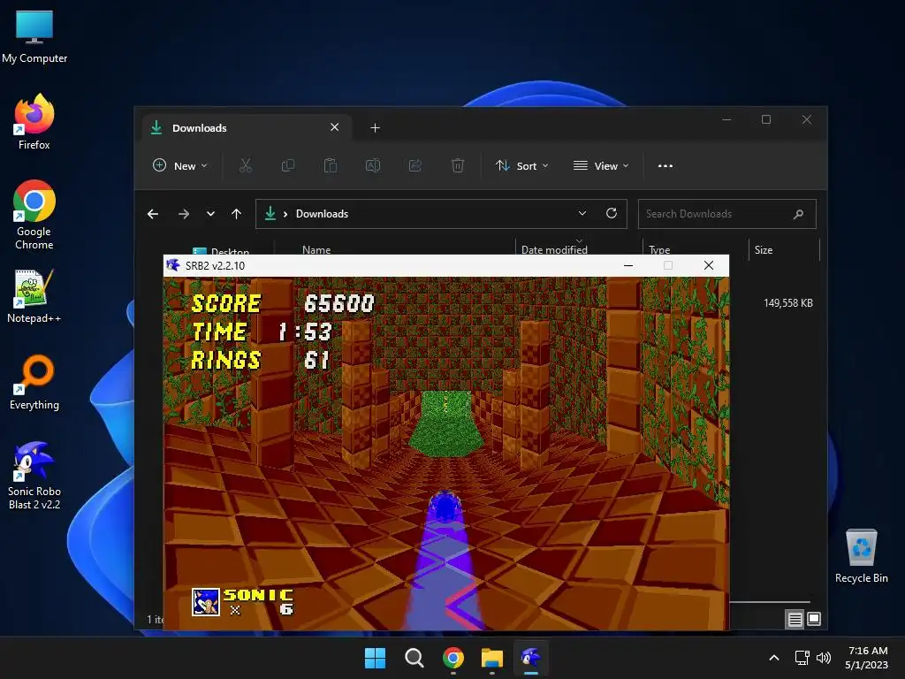Click Downloads in the address breadcrumb
The image size is (905, 679).
pos(322,214)
